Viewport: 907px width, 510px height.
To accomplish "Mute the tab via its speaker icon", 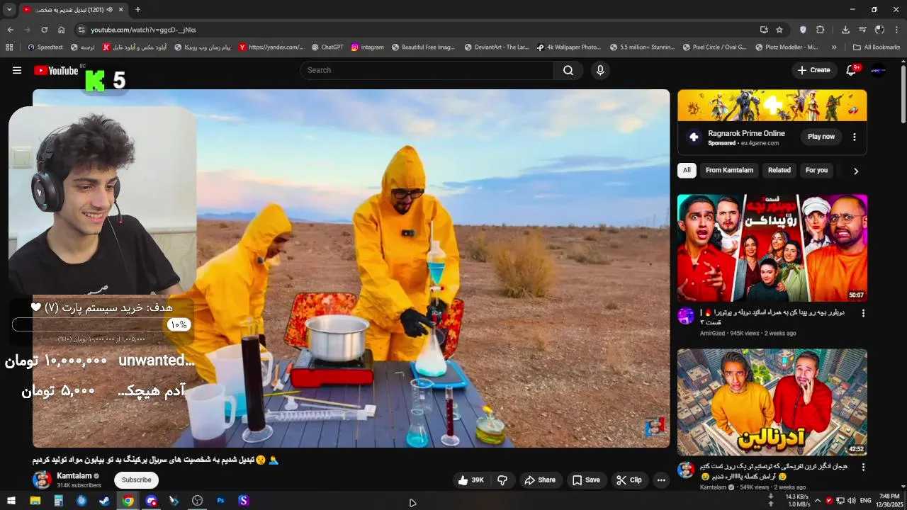I will click(109, 9).
